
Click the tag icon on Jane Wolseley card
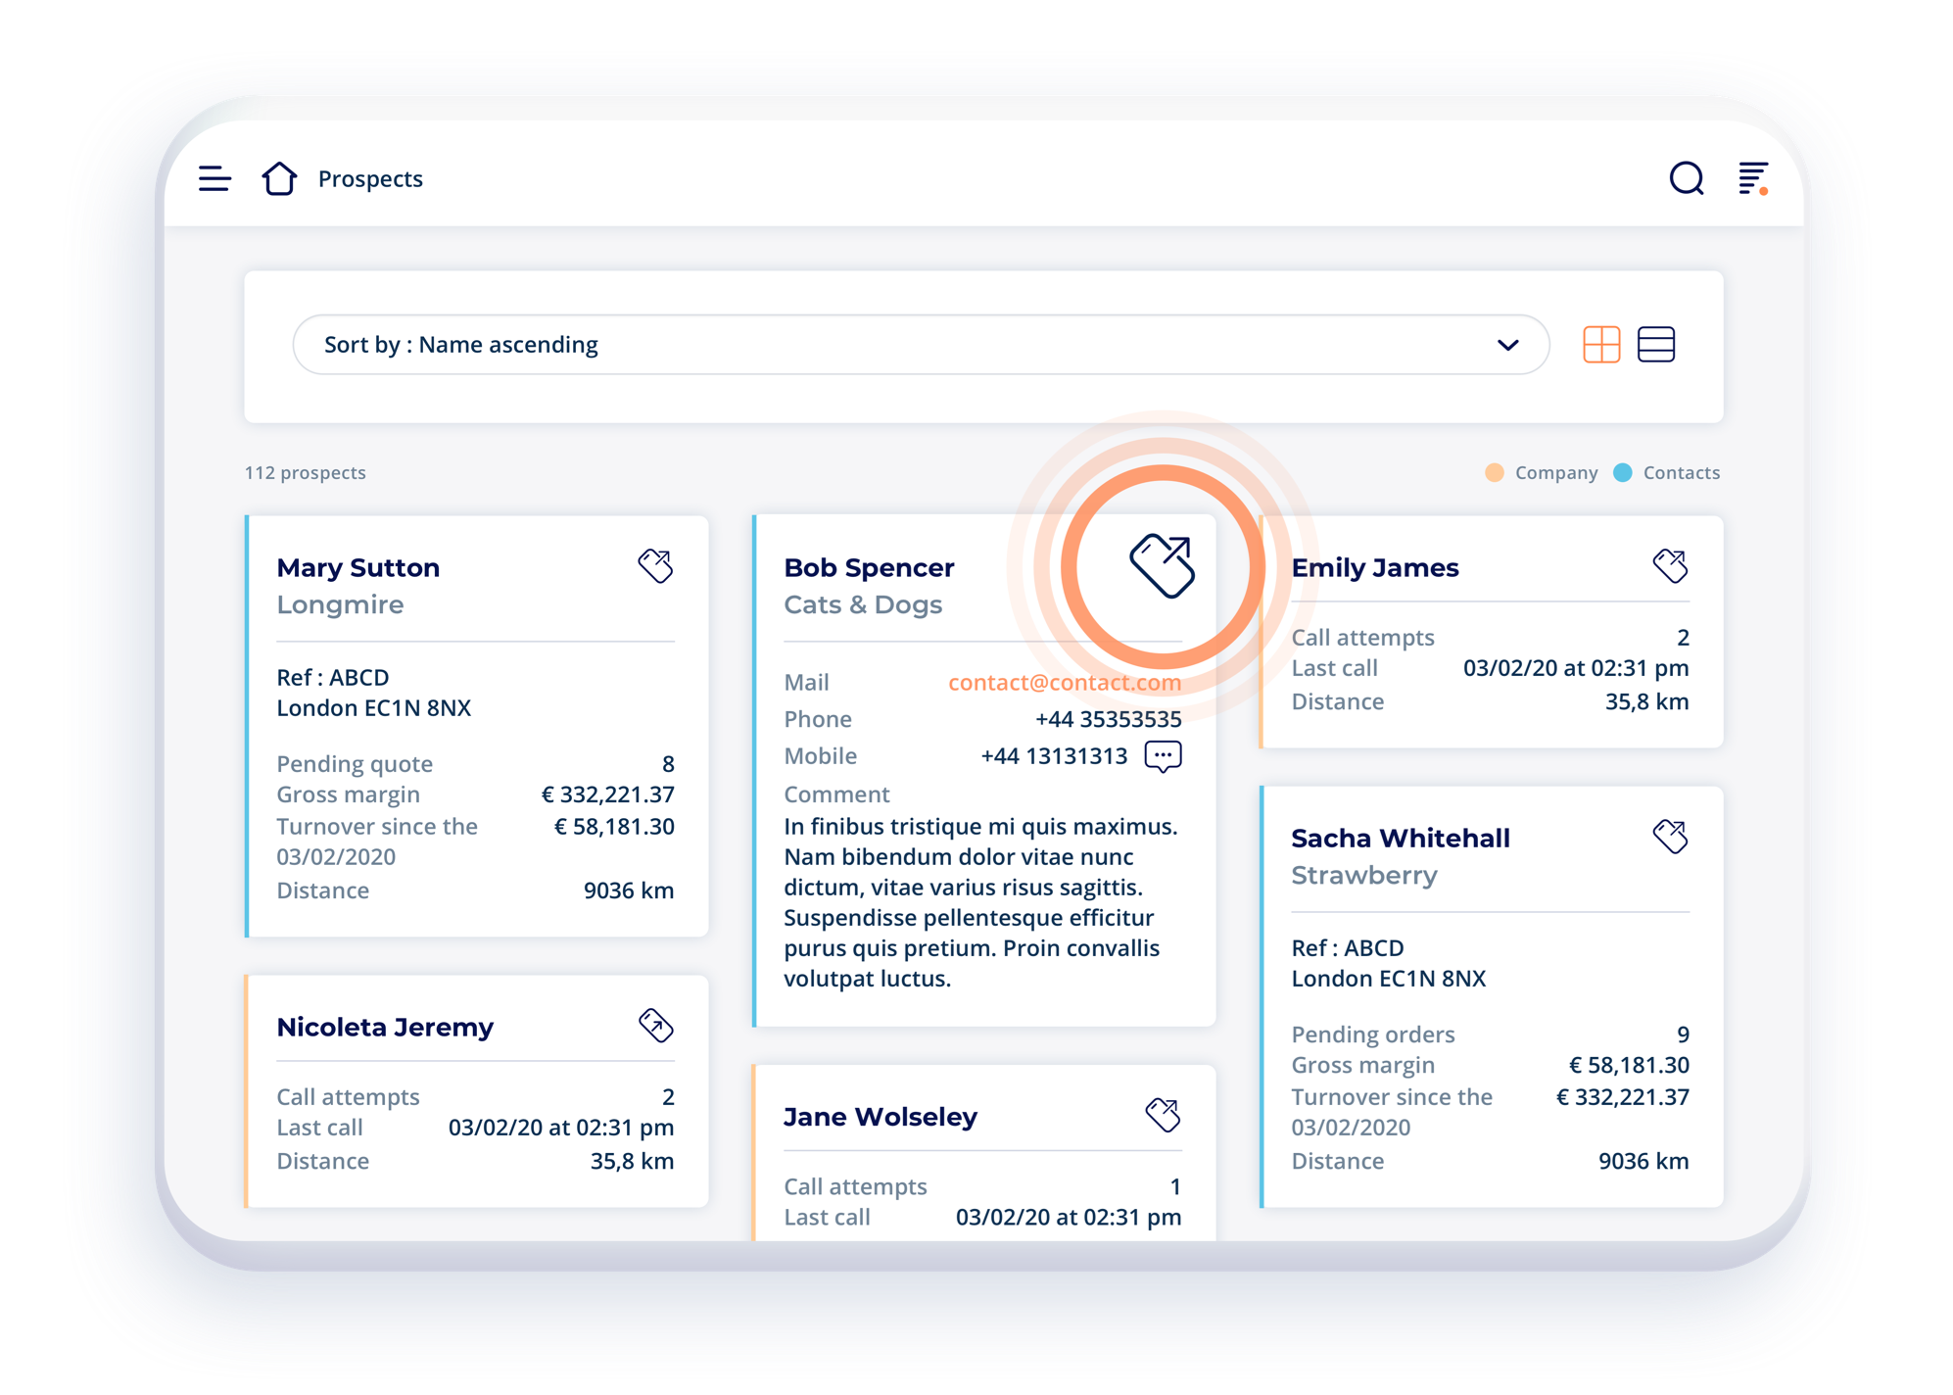(1163, 1115)
